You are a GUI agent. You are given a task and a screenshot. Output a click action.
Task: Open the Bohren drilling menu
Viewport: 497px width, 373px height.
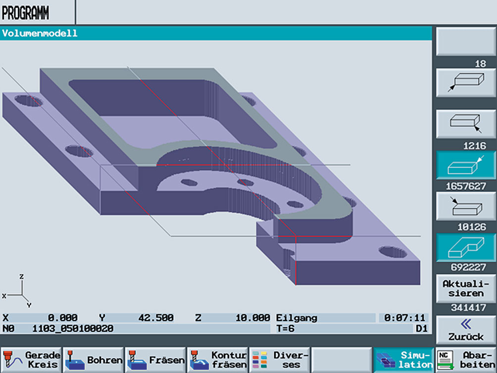94,360
